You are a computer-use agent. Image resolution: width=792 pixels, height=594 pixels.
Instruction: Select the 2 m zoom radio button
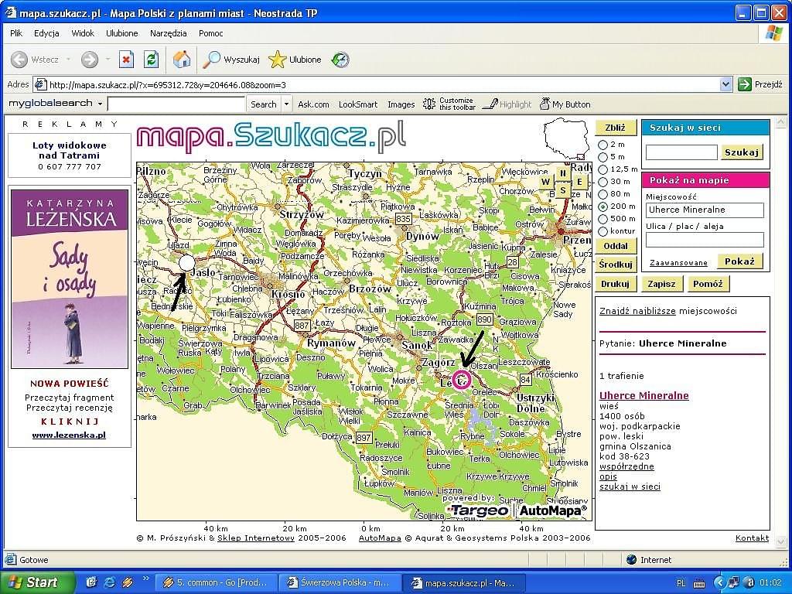[603, 145]
